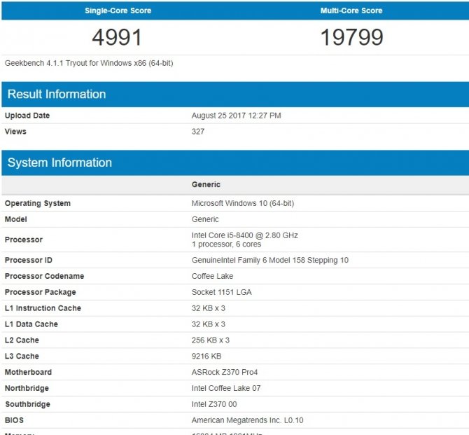Click Intel Coffee Lake 07 value
Viewport: 469px width, 435px height.
pos(226,388)
